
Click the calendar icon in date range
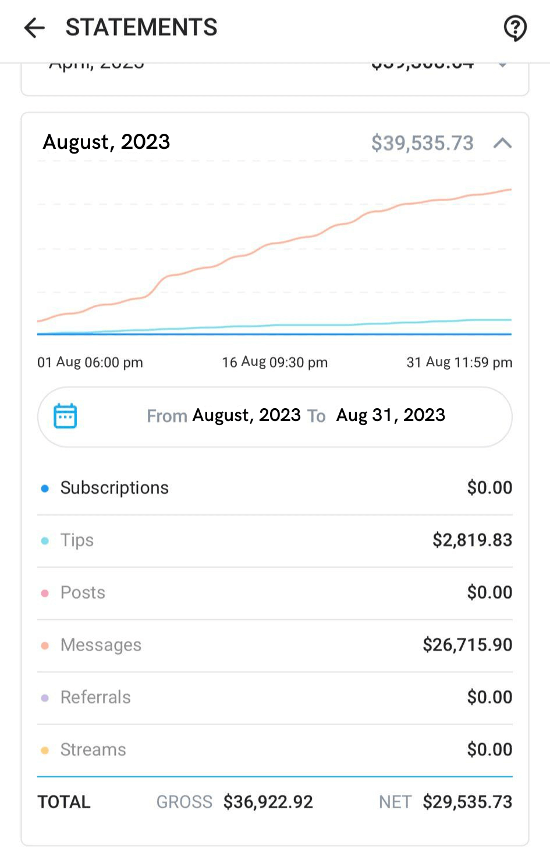pyautogui.click(x=65, y=416)
